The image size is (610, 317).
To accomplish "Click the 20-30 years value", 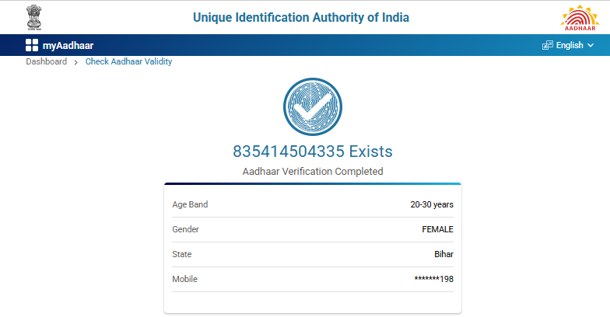I will pyautogui.click(x=432, y=204).
